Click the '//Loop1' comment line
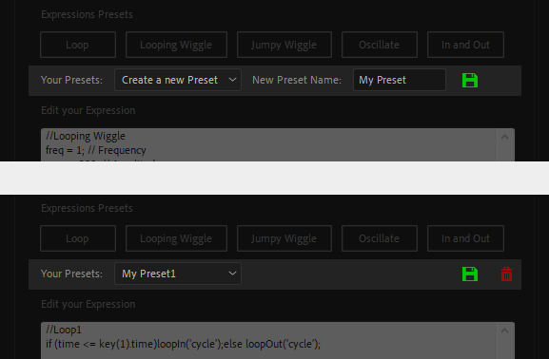Viewport: 549px width, 359px height. [x=64, y=330]
